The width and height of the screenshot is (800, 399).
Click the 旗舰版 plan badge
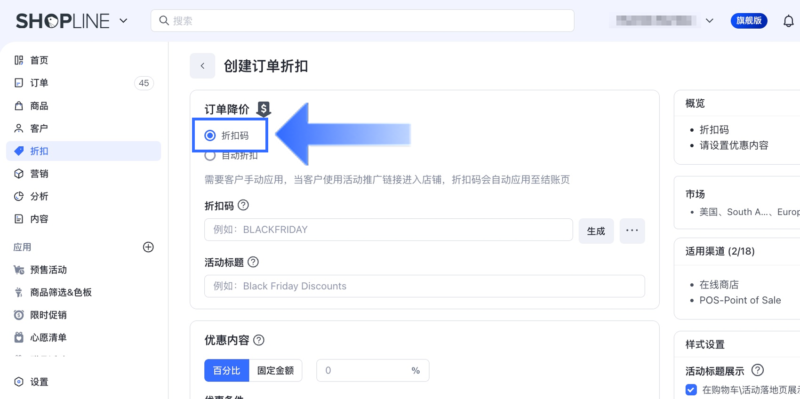coord(749,21)
